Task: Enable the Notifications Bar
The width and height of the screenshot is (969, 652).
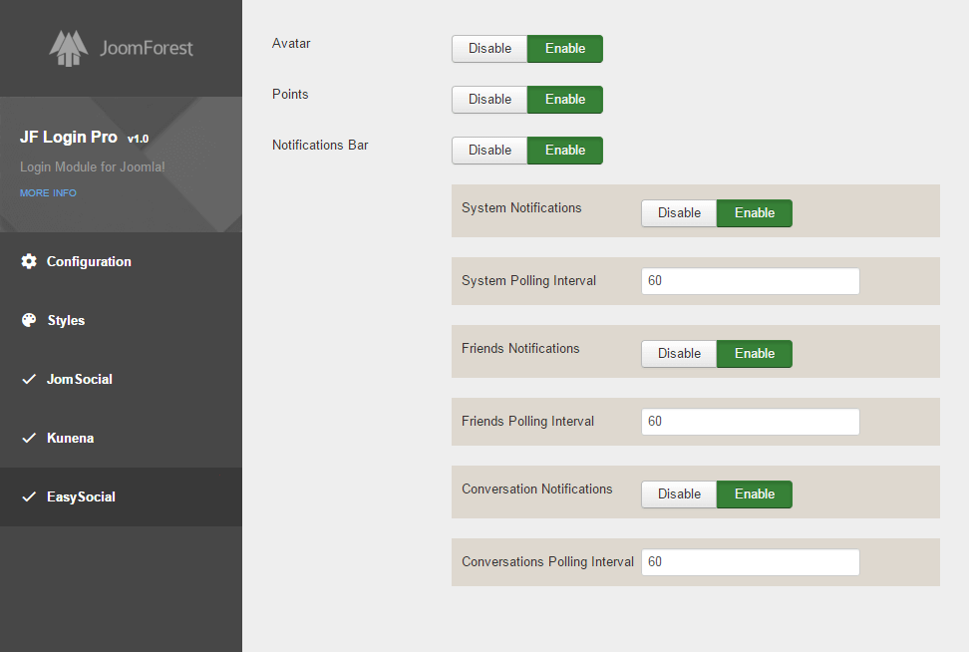Action: tap(564, 151)
